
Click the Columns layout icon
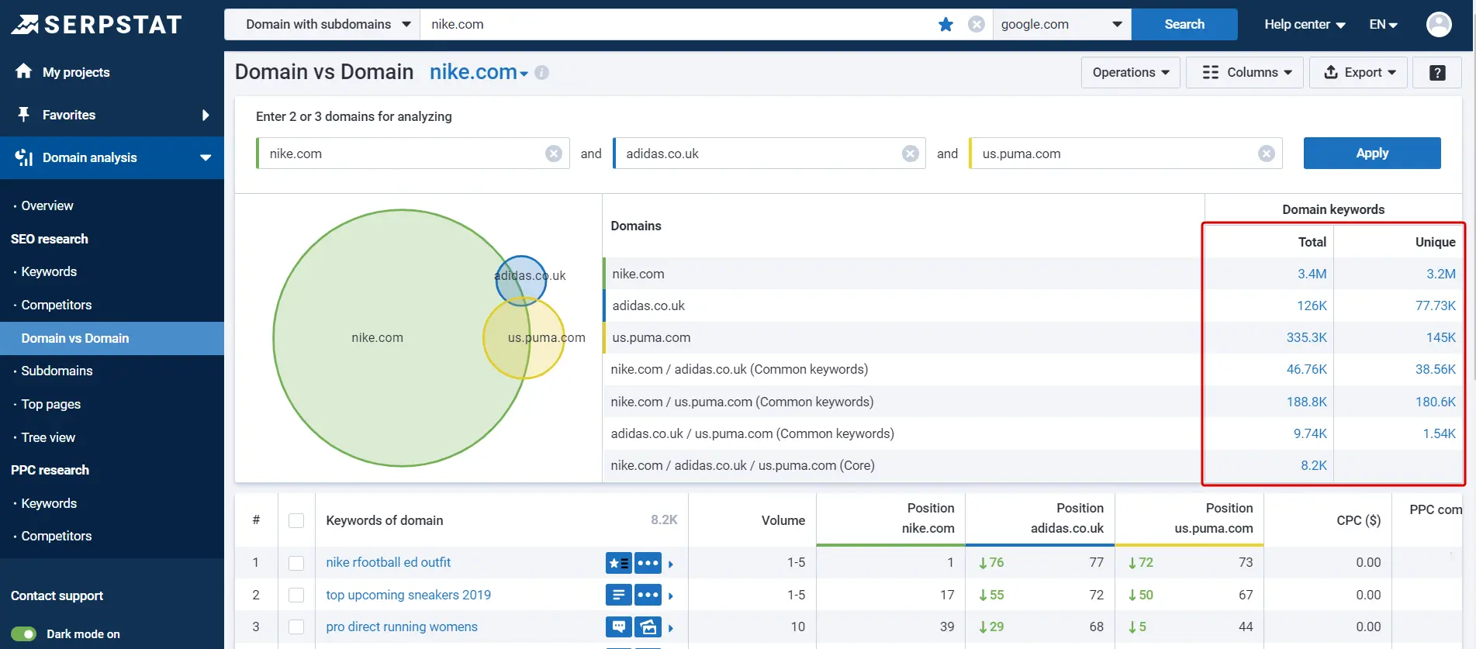(1210, 72)
